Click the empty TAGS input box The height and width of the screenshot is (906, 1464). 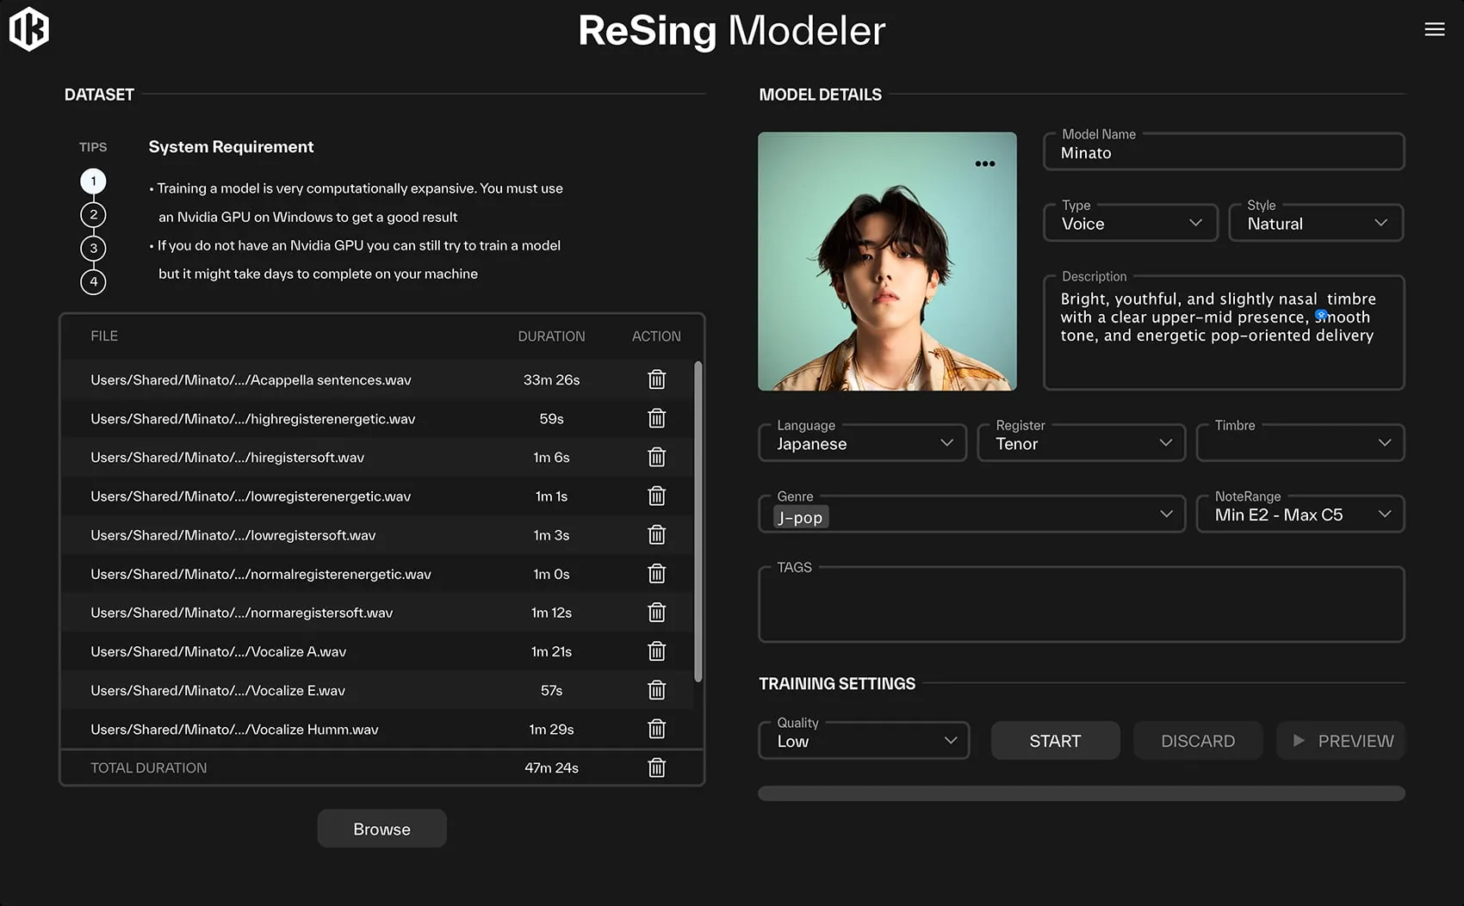(1081, 605)
